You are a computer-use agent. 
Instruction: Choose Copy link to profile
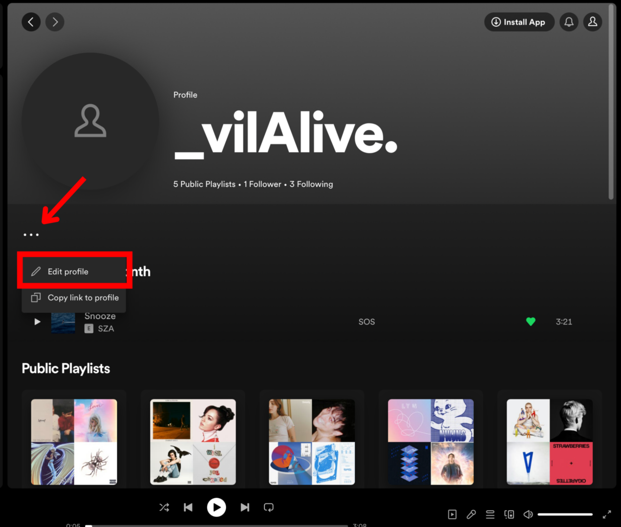[83, 298]
